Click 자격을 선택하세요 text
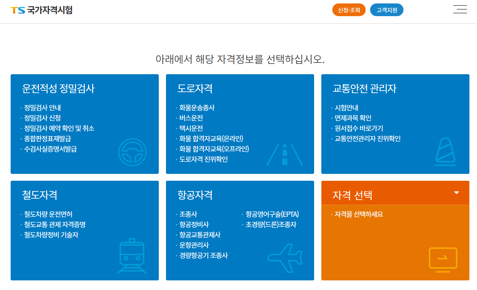477x290 pixels. [359, 214]
